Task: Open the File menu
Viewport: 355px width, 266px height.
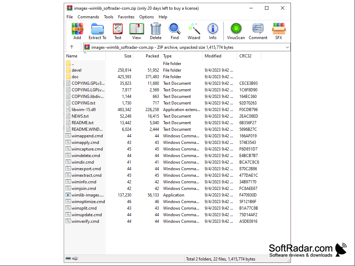Action: click(x=70, y=17)
